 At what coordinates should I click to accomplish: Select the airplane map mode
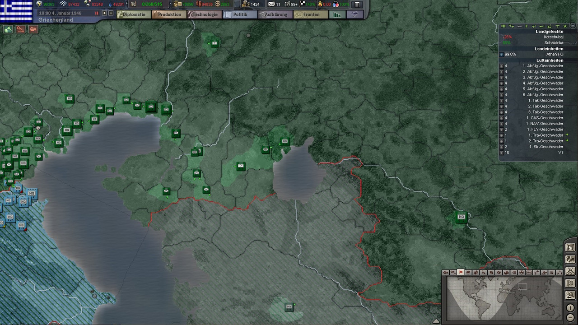pos(536,273)
